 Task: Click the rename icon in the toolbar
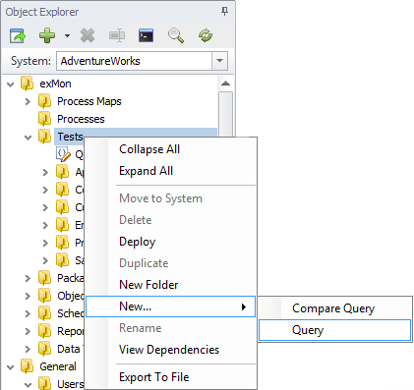click(117, 35)
